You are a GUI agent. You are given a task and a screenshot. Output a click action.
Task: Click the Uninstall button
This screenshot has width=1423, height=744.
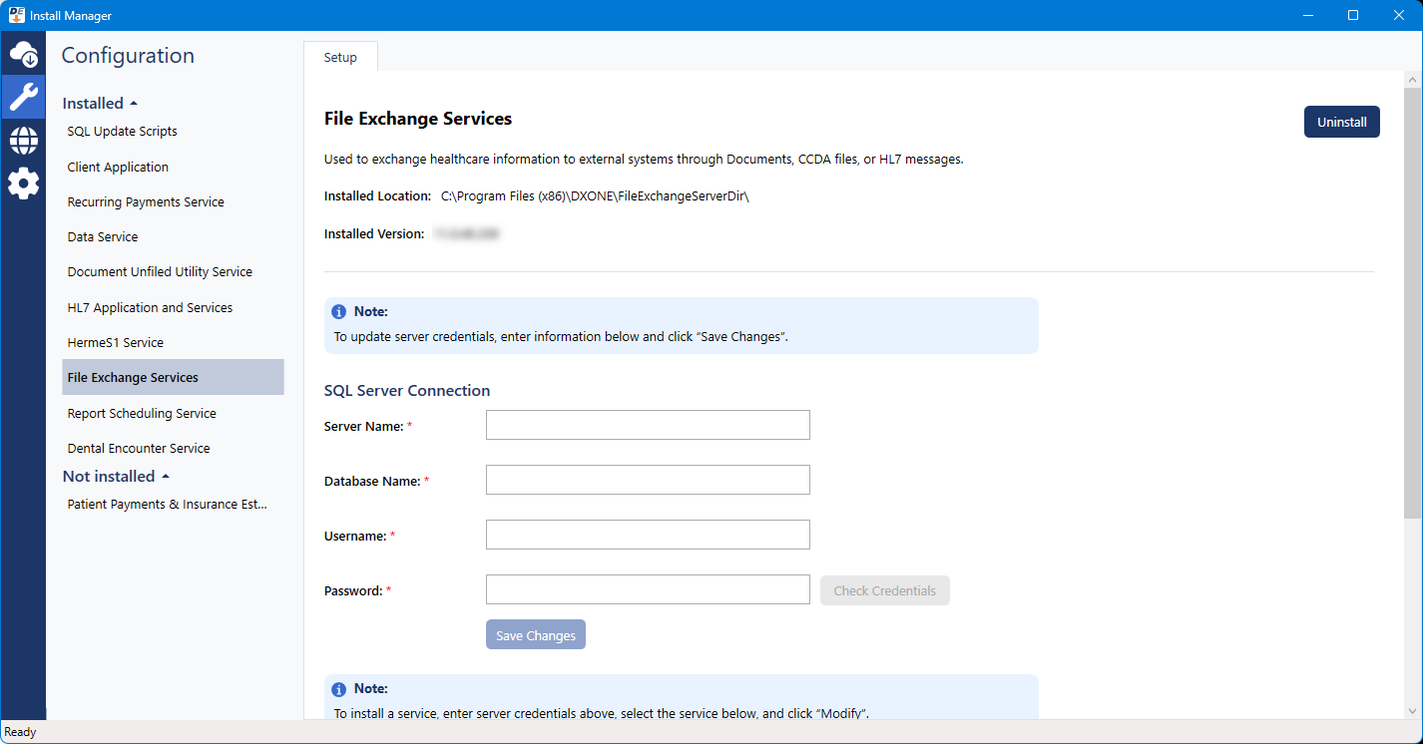(x=1341, y=122)
